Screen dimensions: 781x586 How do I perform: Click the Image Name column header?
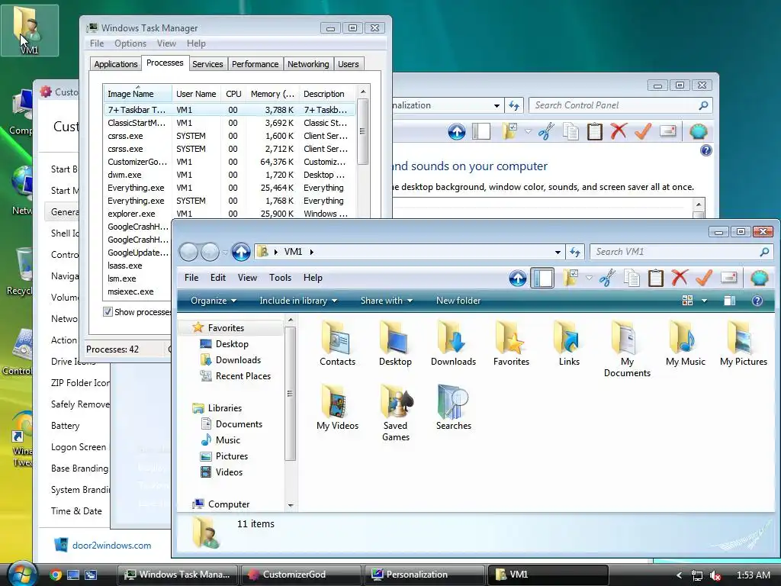(x=137, y=94)
